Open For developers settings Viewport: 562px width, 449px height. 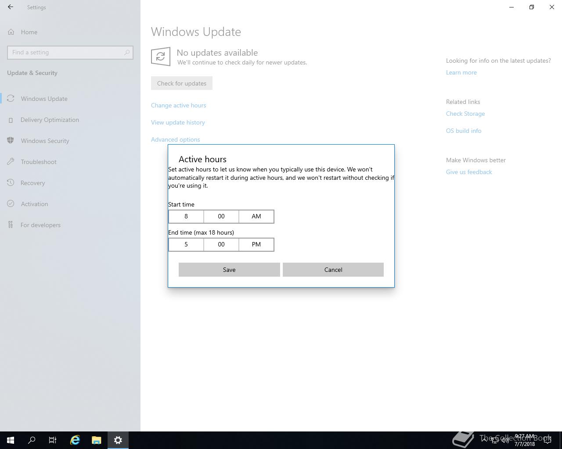[x=70, y=225]
